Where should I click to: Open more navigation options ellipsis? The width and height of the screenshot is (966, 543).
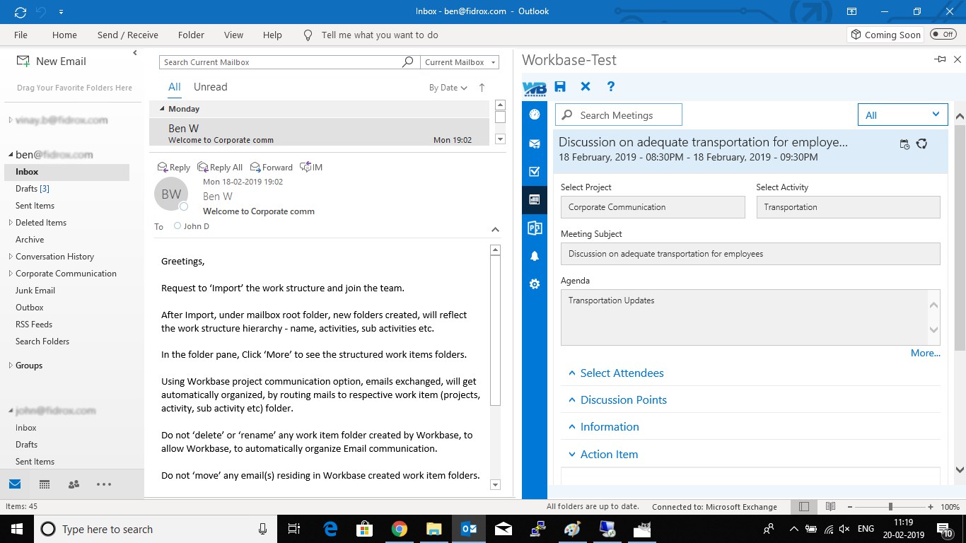coord(104,484)
